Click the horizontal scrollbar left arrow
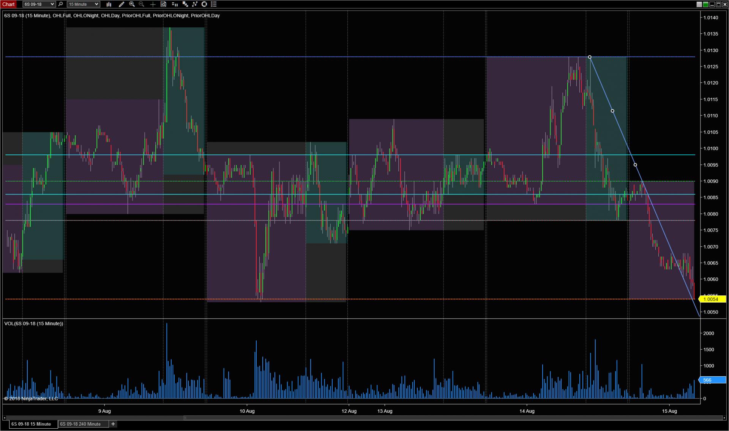The width and height of the screenshot is (729, 431). pyautogui.click(x=5, y=418)
